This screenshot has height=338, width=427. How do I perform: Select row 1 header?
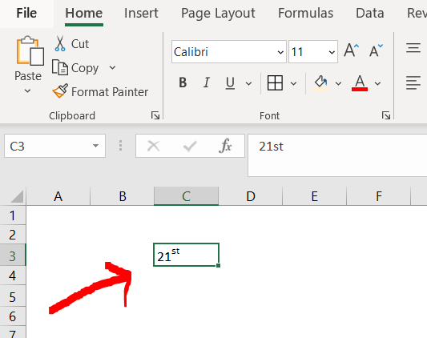click(13, 215)
